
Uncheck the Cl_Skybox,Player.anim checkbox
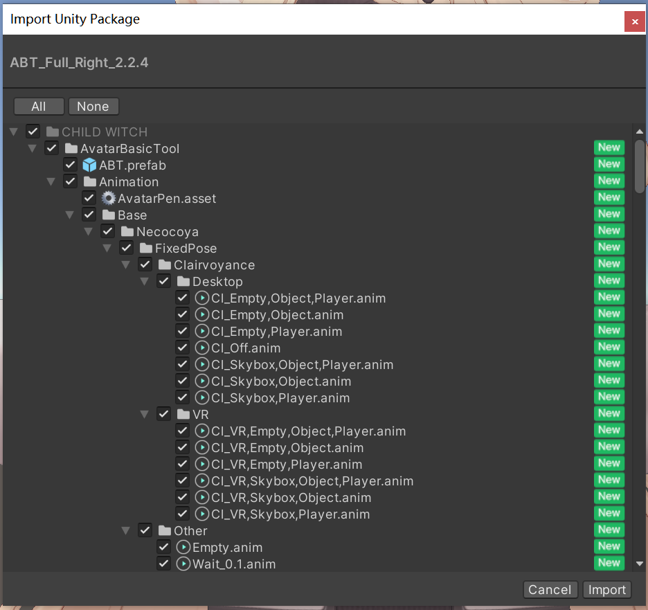coord(183,398)
